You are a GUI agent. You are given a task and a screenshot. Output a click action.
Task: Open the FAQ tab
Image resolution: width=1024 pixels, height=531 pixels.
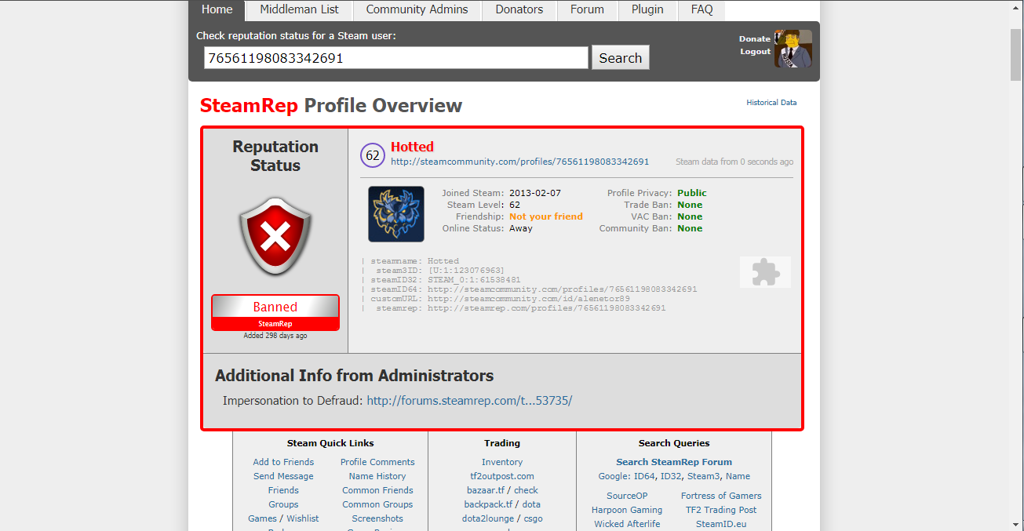[701, 9]
